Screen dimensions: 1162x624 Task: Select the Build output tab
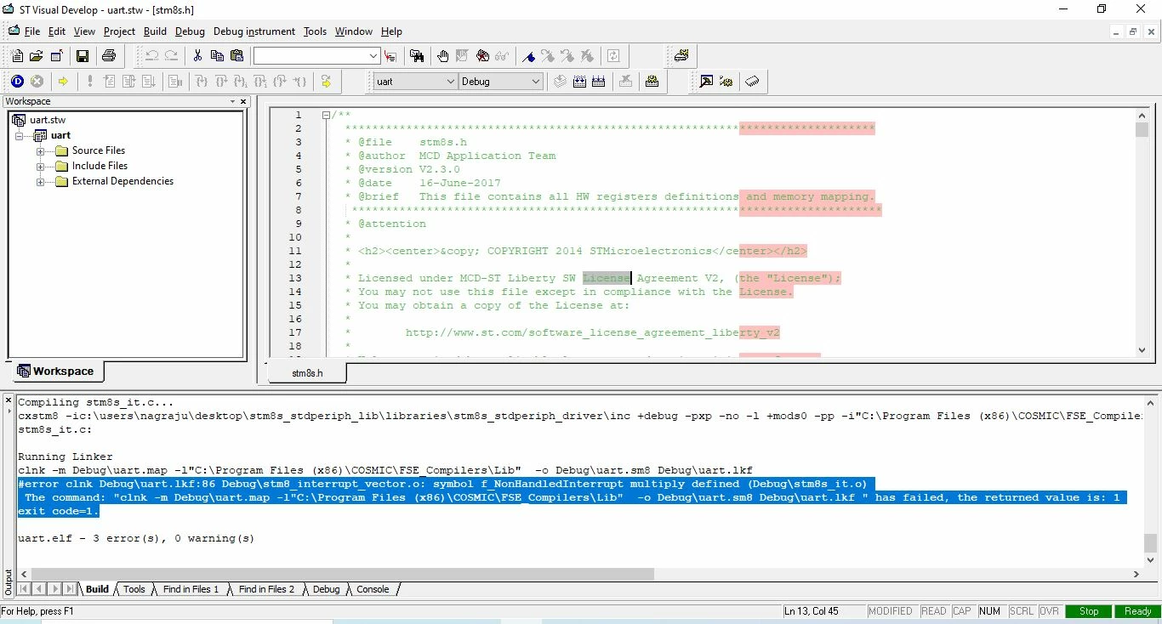pyautogui.click(x=97, y=589)
